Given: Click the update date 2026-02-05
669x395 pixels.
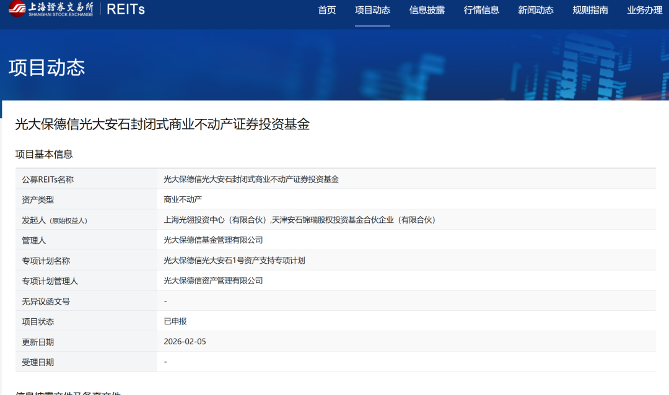Looking at the screenshot, I should (185, 342).
